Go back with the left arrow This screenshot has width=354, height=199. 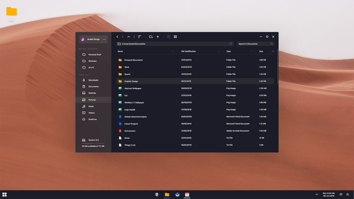(x=117, y=37)
